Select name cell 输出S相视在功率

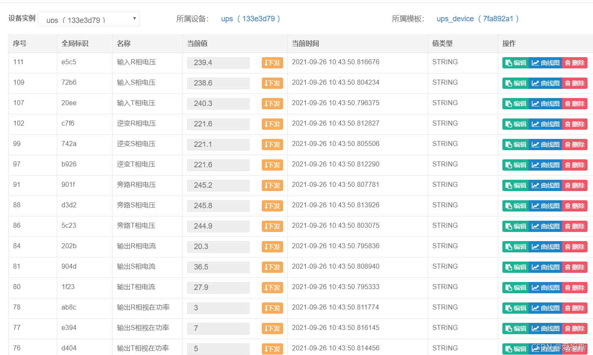tap(143, 327)
